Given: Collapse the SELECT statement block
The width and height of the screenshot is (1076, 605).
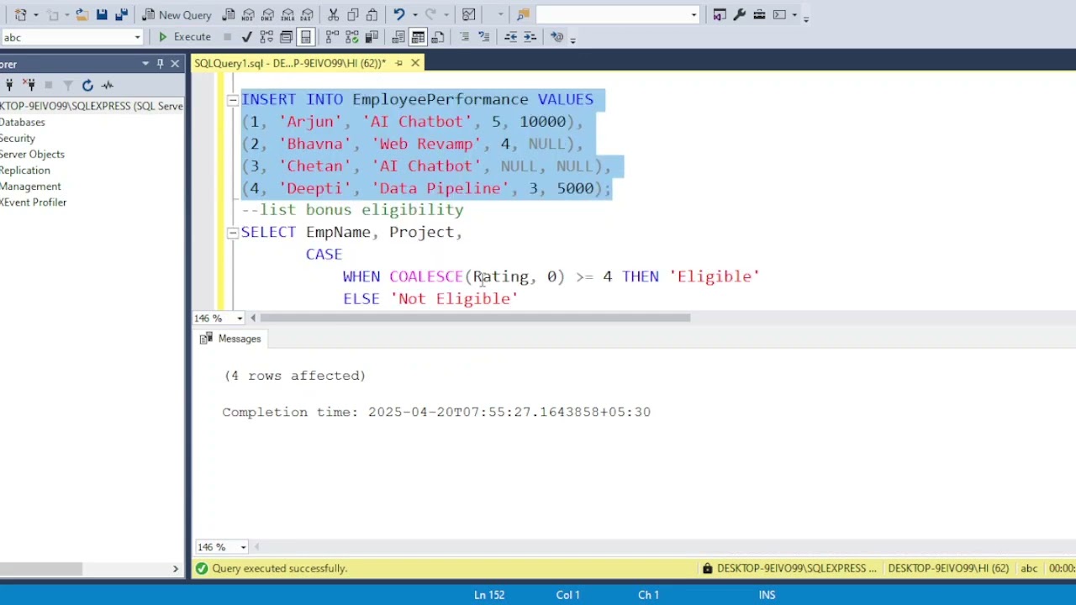Looking at the screenshot, I should click(x=233, y=233).
